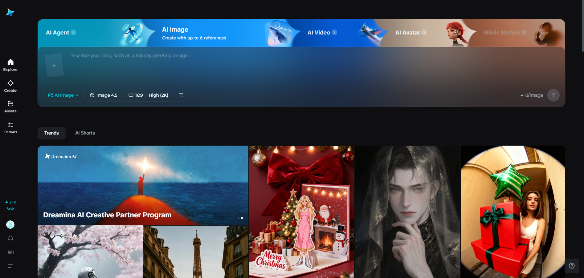Click the AI Avatar arrow icon
The height and width of the screenshot is (278, 584).
click(x=424, y=32)
